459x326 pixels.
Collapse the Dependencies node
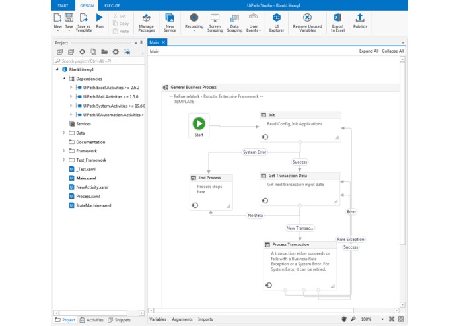coord(64,79)
